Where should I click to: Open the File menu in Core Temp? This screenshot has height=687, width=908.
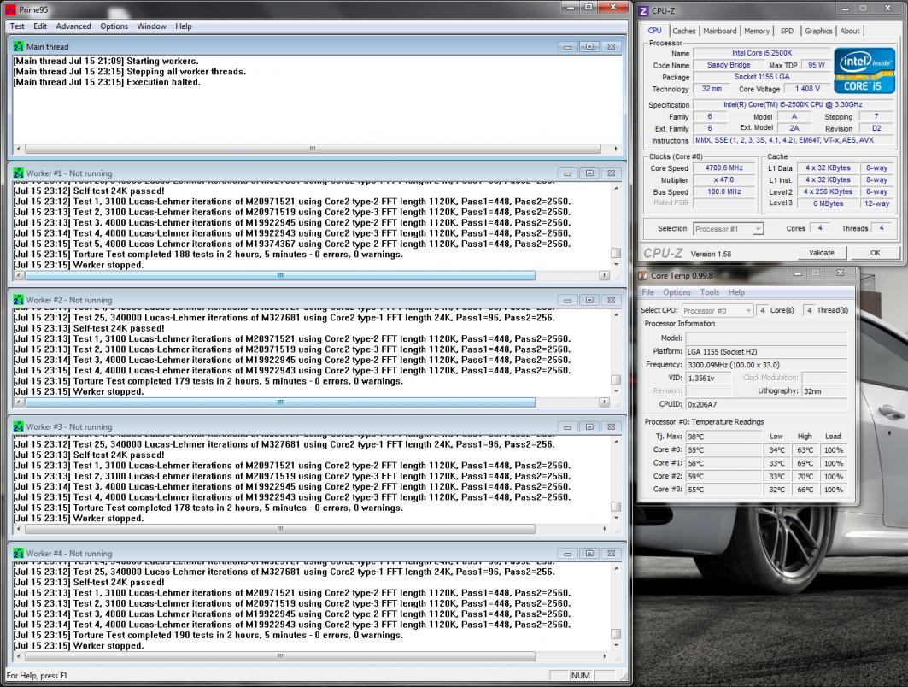click(x=647, y=292)
